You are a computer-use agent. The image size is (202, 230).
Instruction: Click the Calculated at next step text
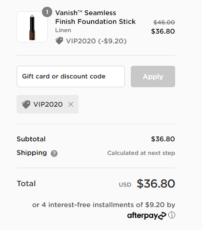(141, 153)
